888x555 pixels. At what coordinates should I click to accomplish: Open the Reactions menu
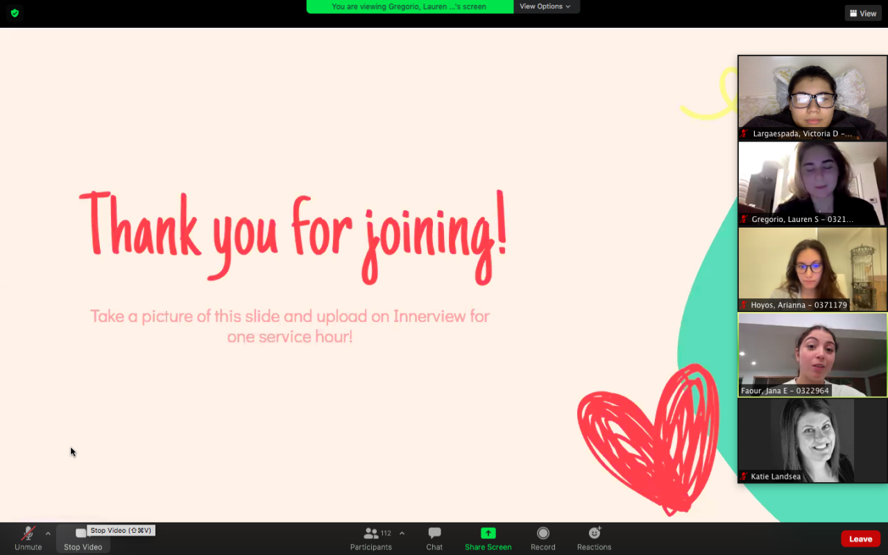click(x=595, y=538)
